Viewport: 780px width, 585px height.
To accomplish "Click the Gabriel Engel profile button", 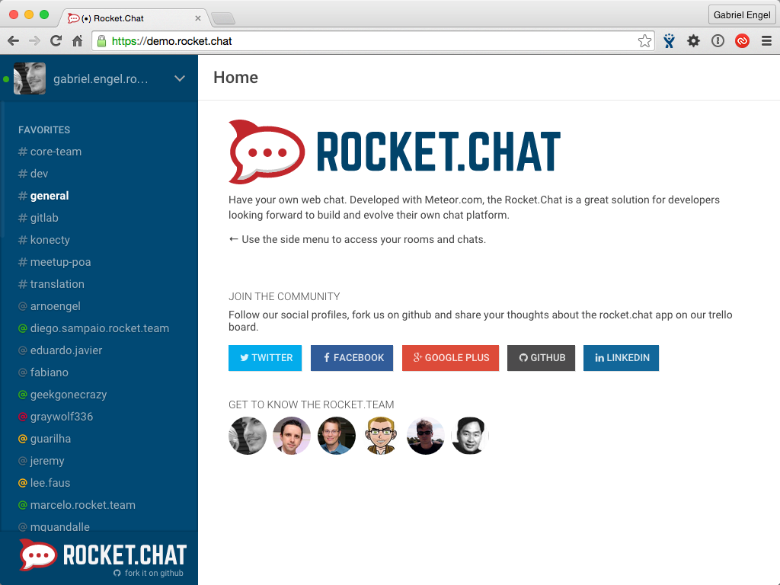I will [x=742, y=15].
